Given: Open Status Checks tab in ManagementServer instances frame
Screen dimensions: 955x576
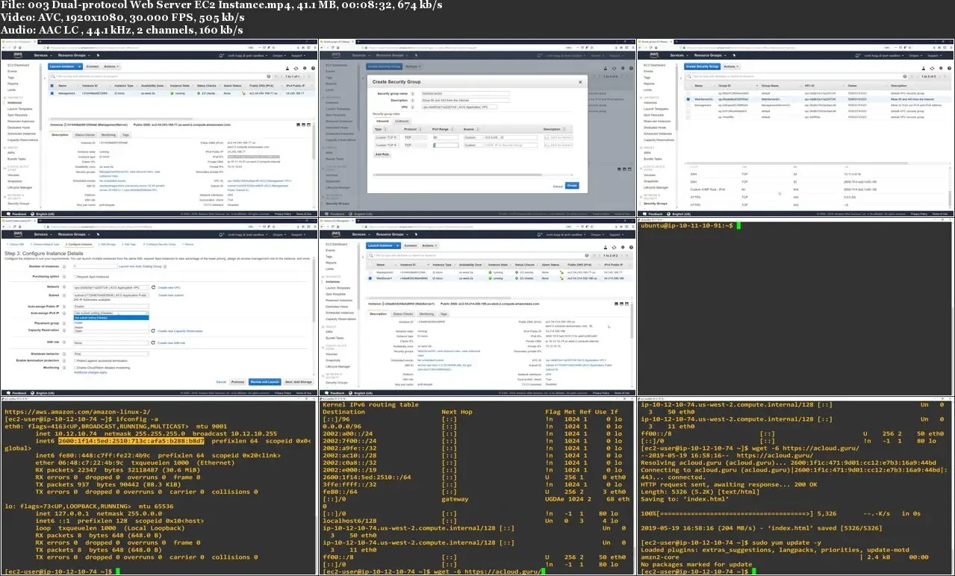Looking at the screenshot, I should [x=85, y=135].
